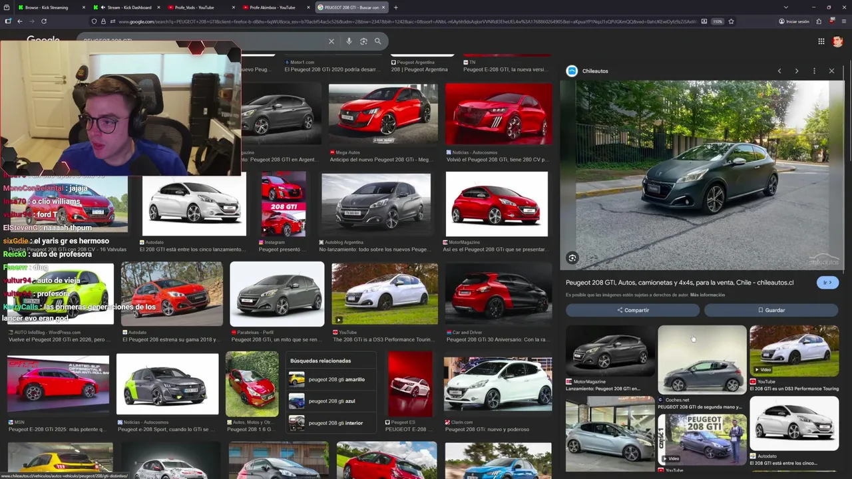852x479 pixels.
Task: Open Clarín.com white Peugeot thumbnail
Action: click(x=498, y=384)
